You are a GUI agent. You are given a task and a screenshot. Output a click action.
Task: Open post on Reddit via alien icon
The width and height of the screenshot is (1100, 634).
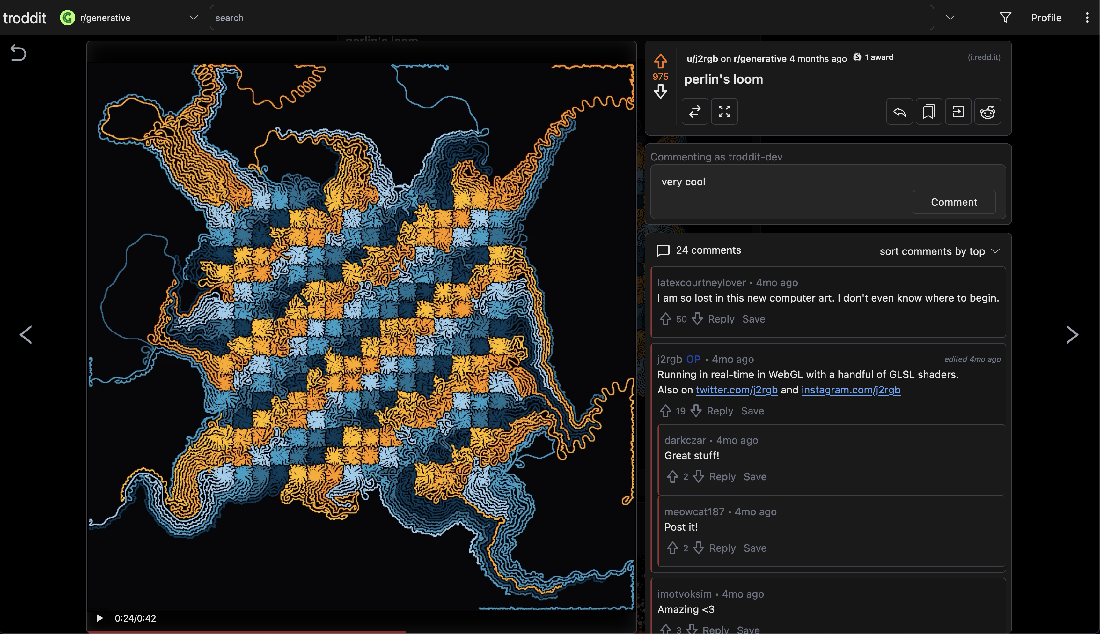click(987, 112)
